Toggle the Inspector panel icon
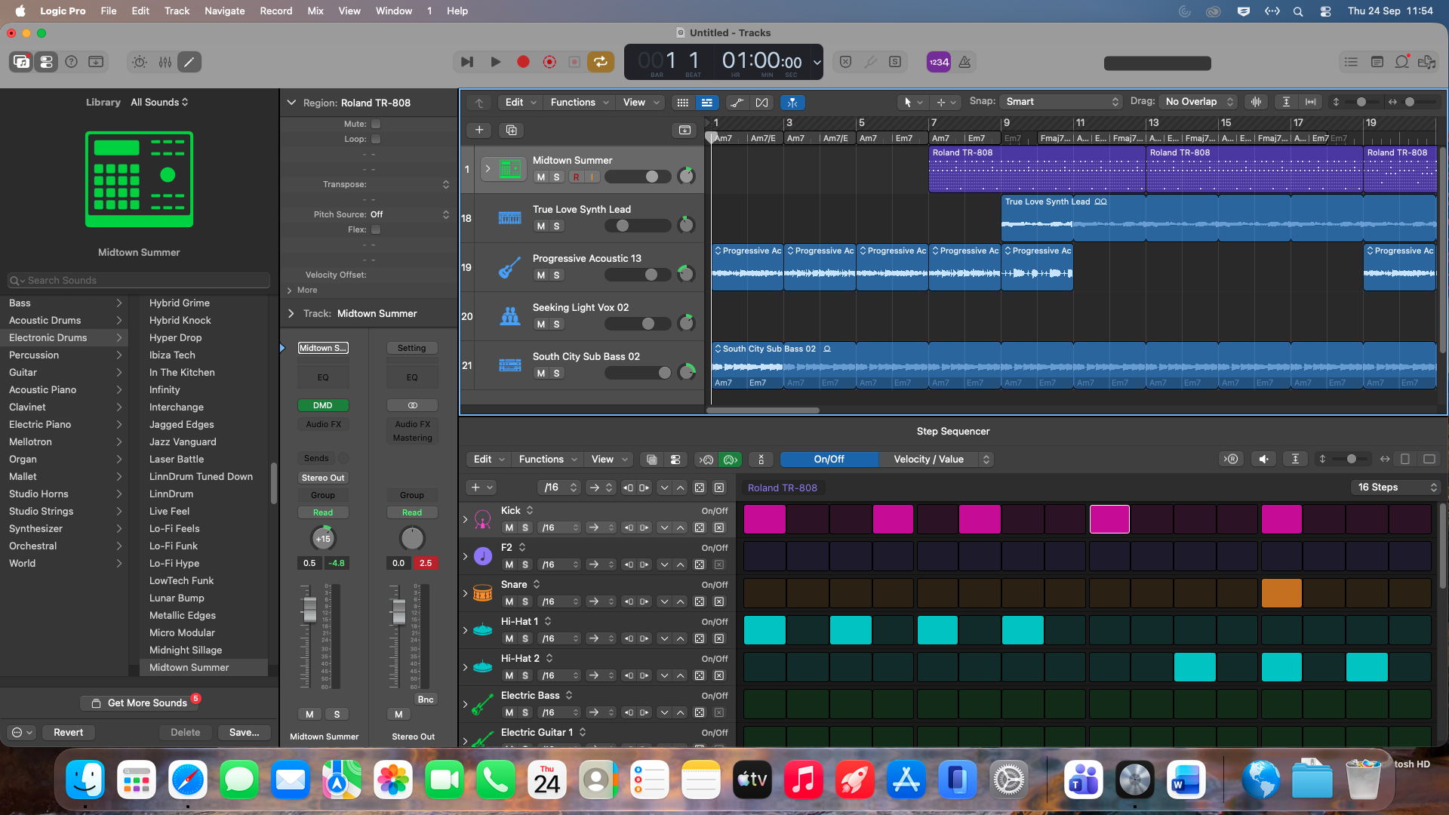 pos(46,62)
